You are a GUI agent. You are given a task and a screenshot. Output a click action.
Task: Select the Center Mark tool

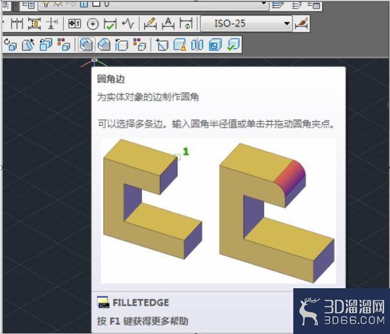tap(93, 24)
